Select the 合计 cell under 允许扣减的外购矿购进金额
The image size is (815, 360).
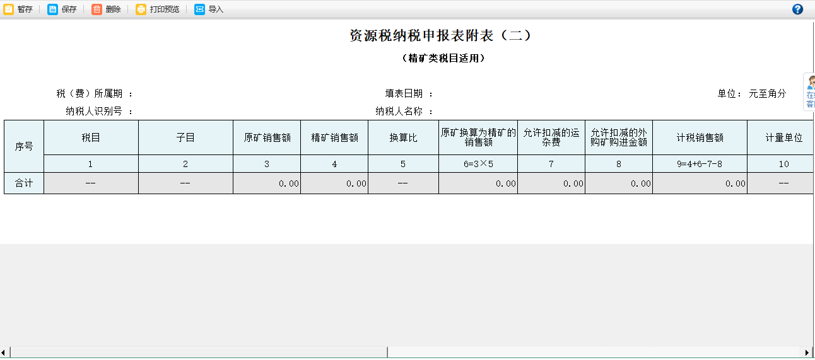tap(618, 183)
